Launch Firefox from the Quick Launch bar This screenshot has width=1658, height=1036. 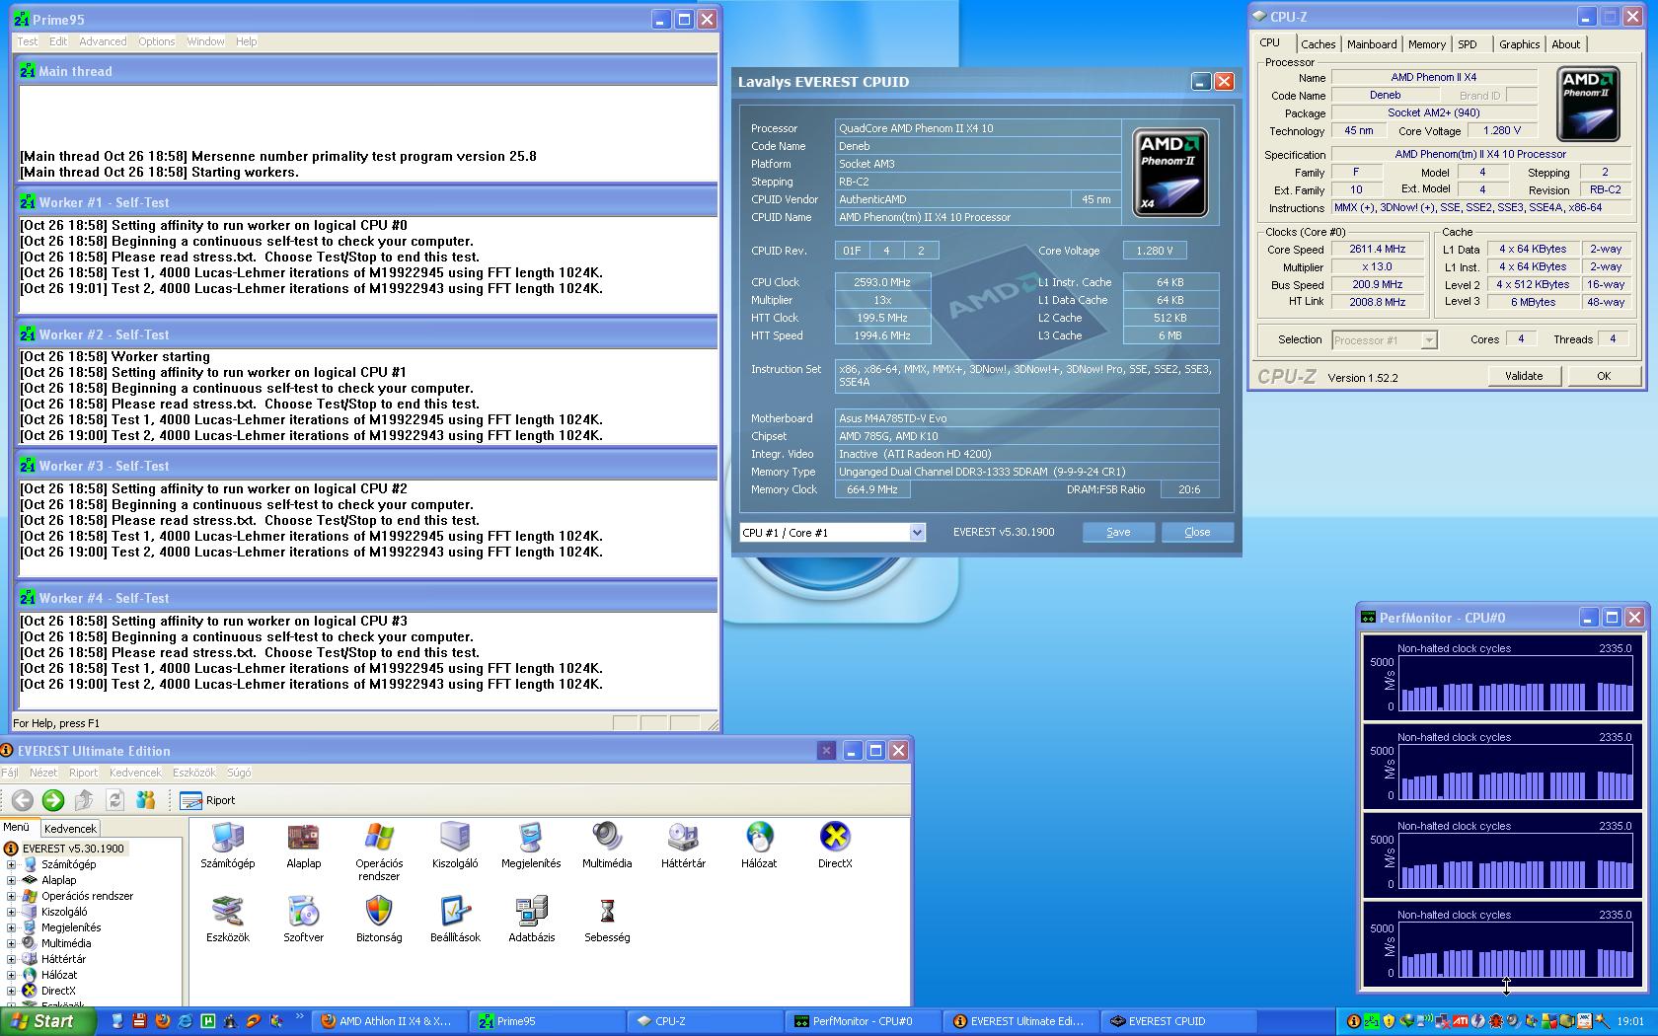[162, 1021]
